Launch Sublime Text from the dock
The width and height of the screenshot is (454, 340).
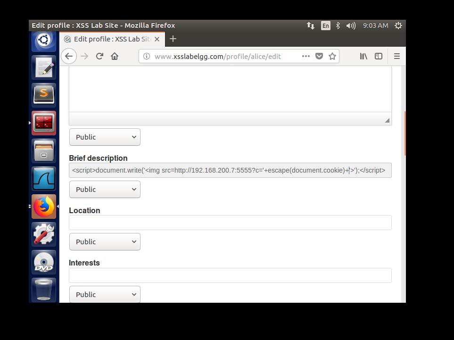coord(44,95)
